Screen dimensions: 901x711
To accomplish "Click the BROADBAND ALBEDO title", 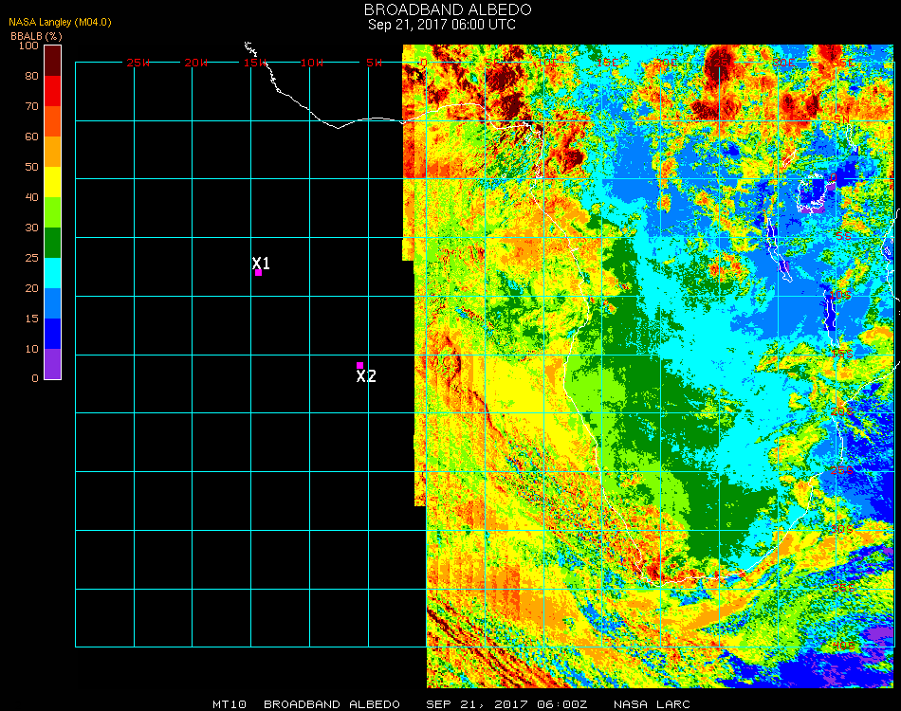I will click(448, 9).
